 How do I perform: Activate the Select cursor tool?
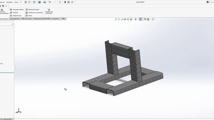pyautogui.click(x=60, y=2)
